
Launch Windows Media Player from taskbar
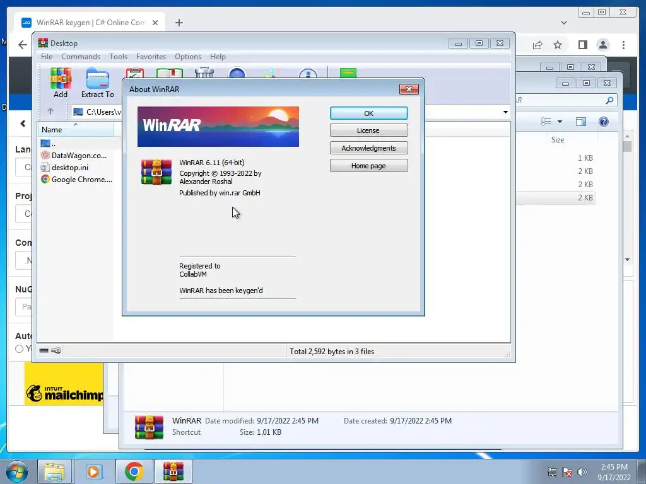click(93, 471)
